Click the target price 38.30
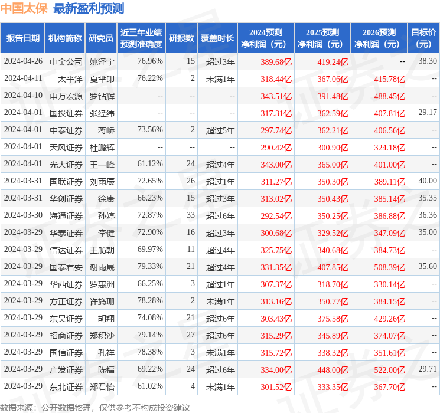The height and width of the screenshot is (413, 440). pos(428,61)
